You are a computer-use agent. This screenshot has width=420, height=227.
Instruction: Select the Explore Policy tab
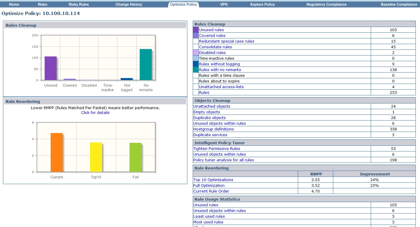click(262, 4)
